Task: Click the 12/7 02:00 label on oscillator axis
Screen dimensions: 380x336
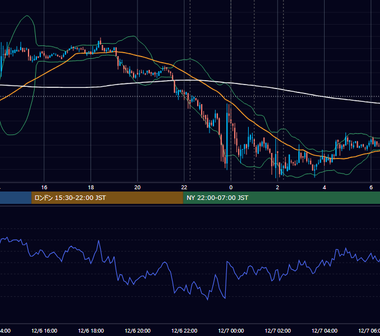Action: (x=278, y=330)
